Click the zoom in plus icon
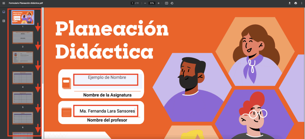Screen dimensions: 305x139 tap(158, 3)
